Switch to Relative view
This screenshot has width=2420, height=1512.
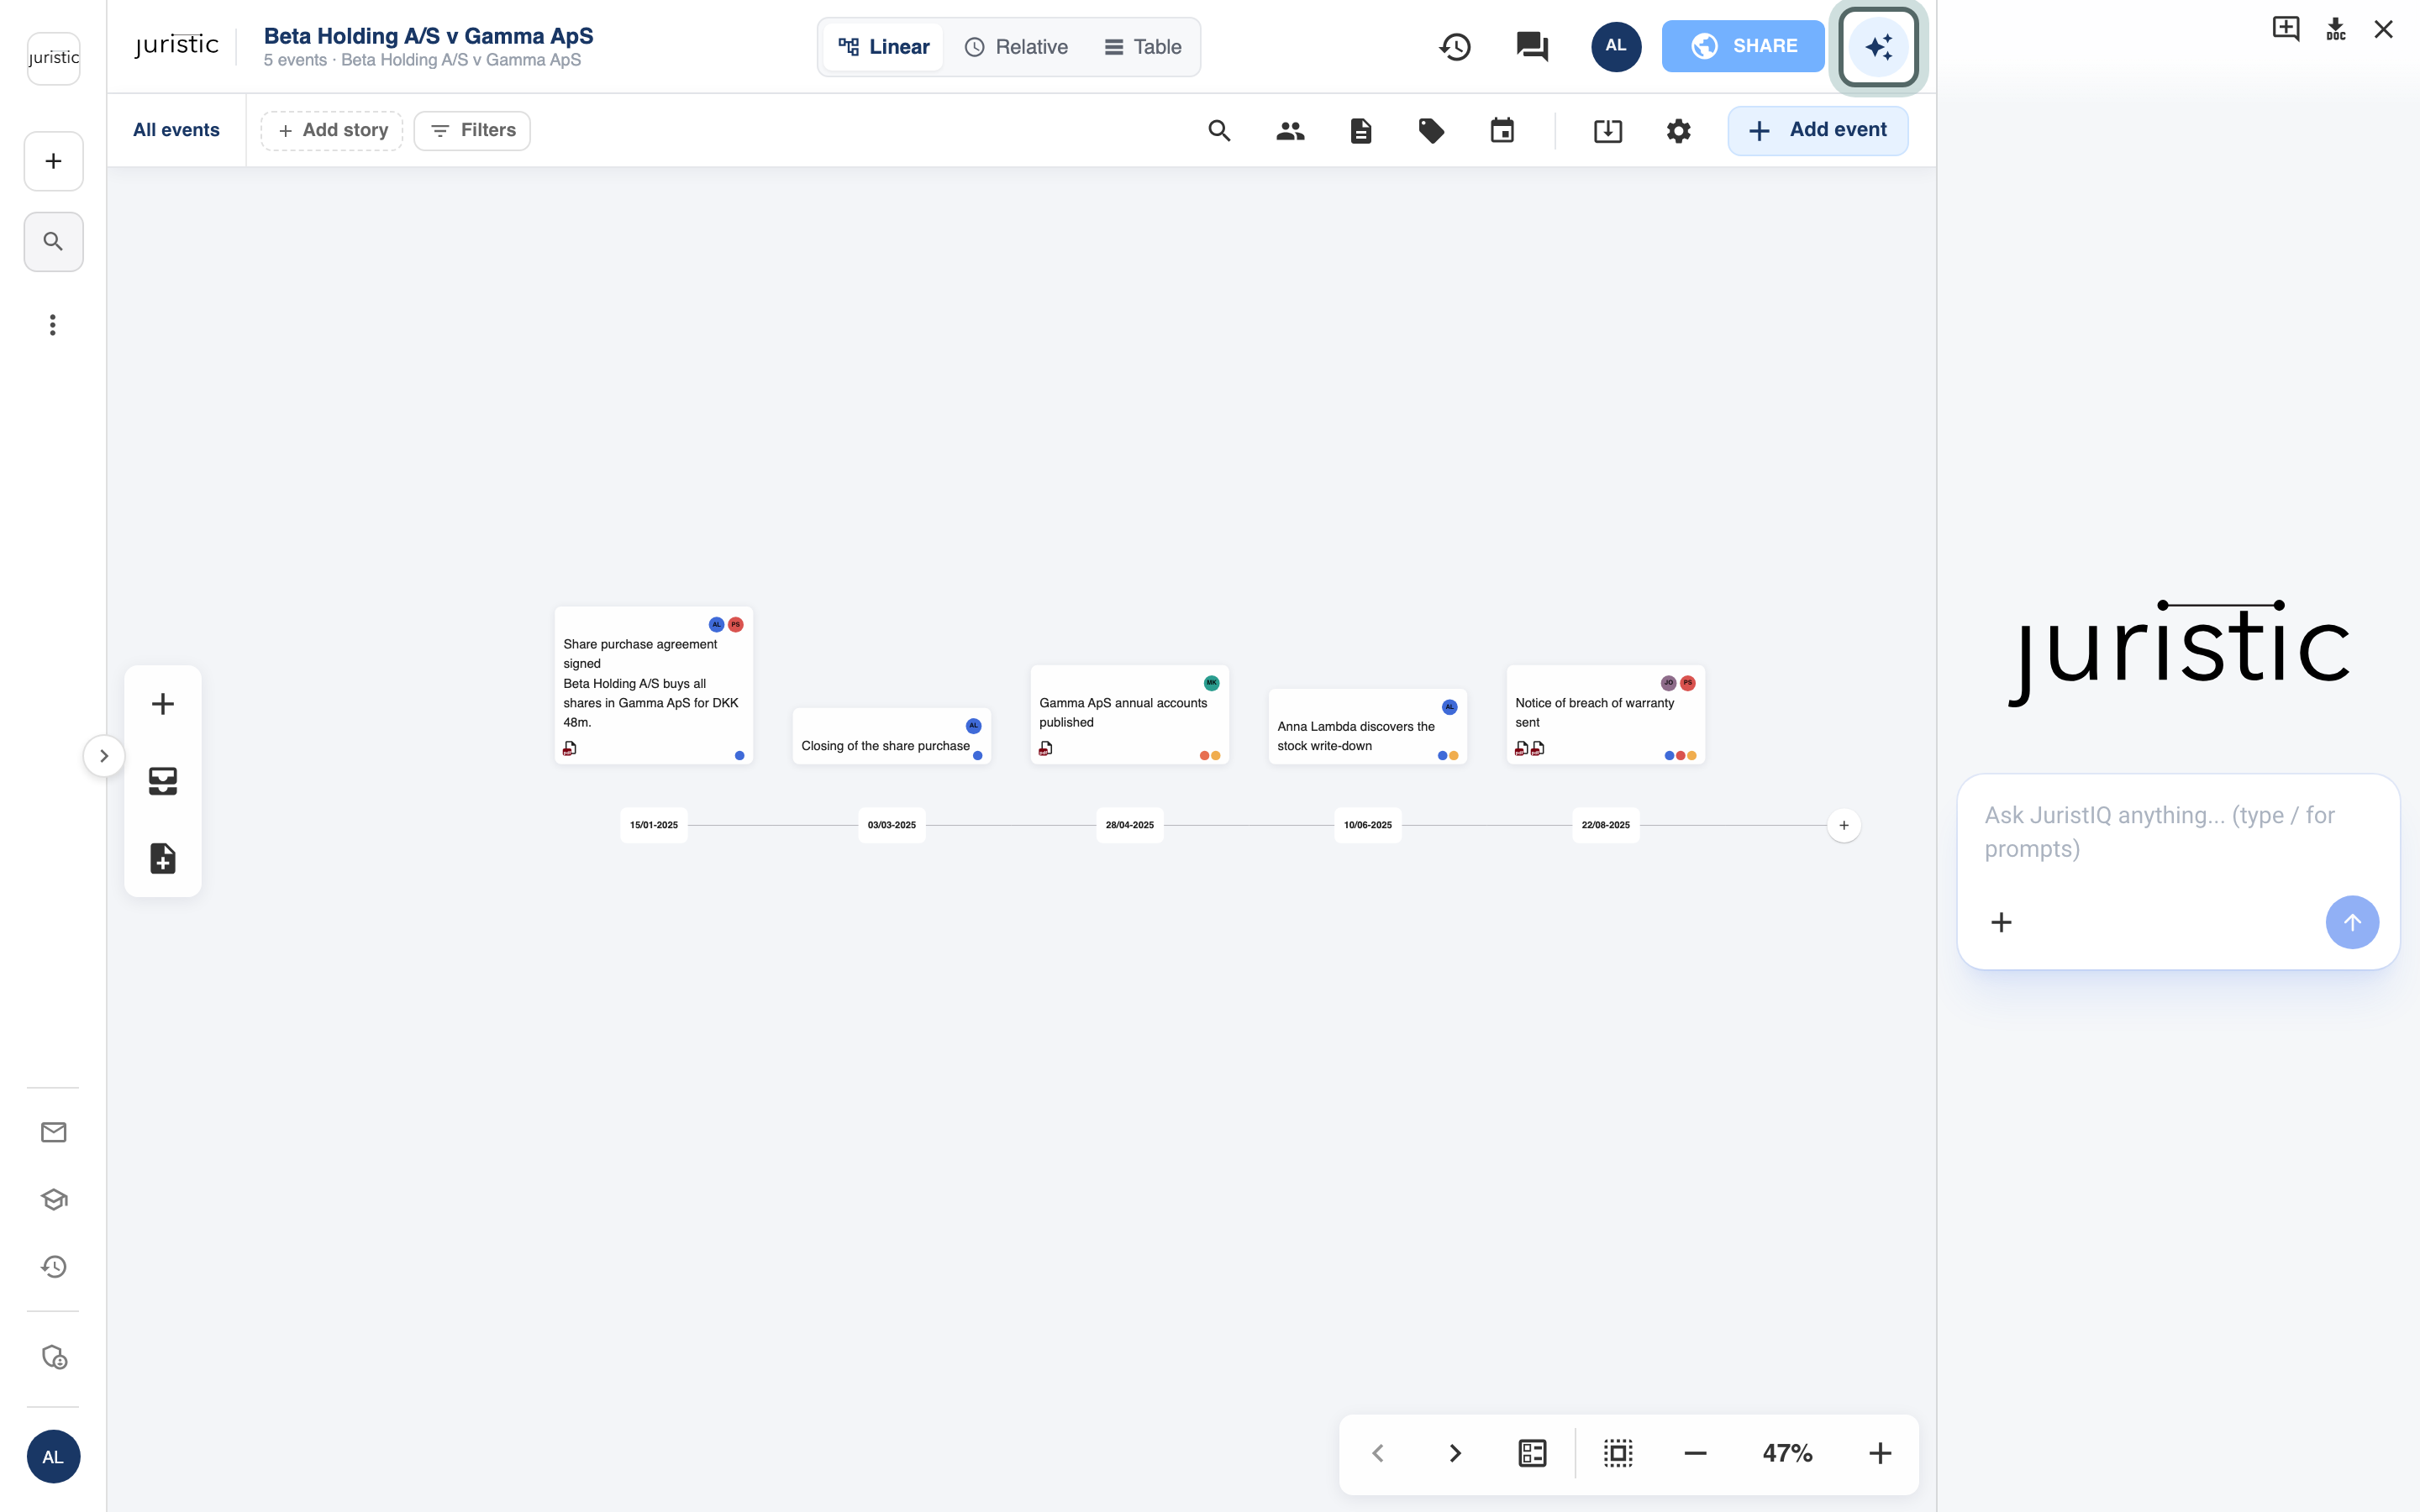1016,47
